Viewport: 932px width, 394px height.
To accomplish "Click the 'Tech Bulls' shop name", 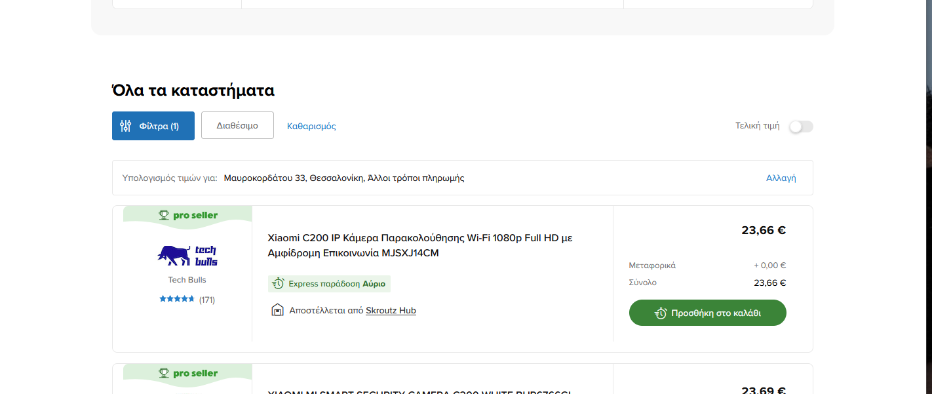I will (187, 280).
